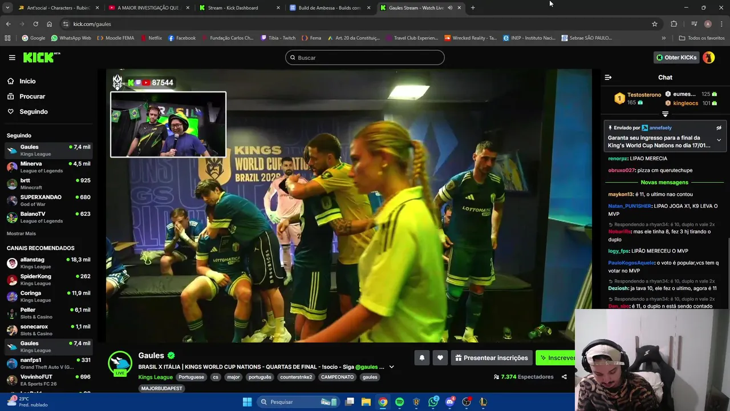
Task: Open brtt Minecraft channel
Action: click(48, 184)
